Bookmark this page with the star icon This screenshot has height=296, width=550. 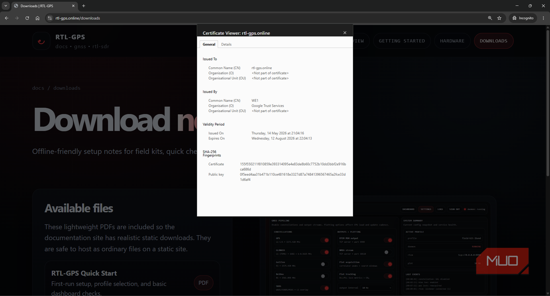[499, 18]
